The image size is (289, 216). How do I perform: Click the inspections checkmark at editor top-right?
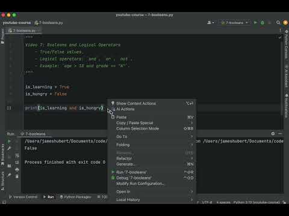[x=280, y=37]
